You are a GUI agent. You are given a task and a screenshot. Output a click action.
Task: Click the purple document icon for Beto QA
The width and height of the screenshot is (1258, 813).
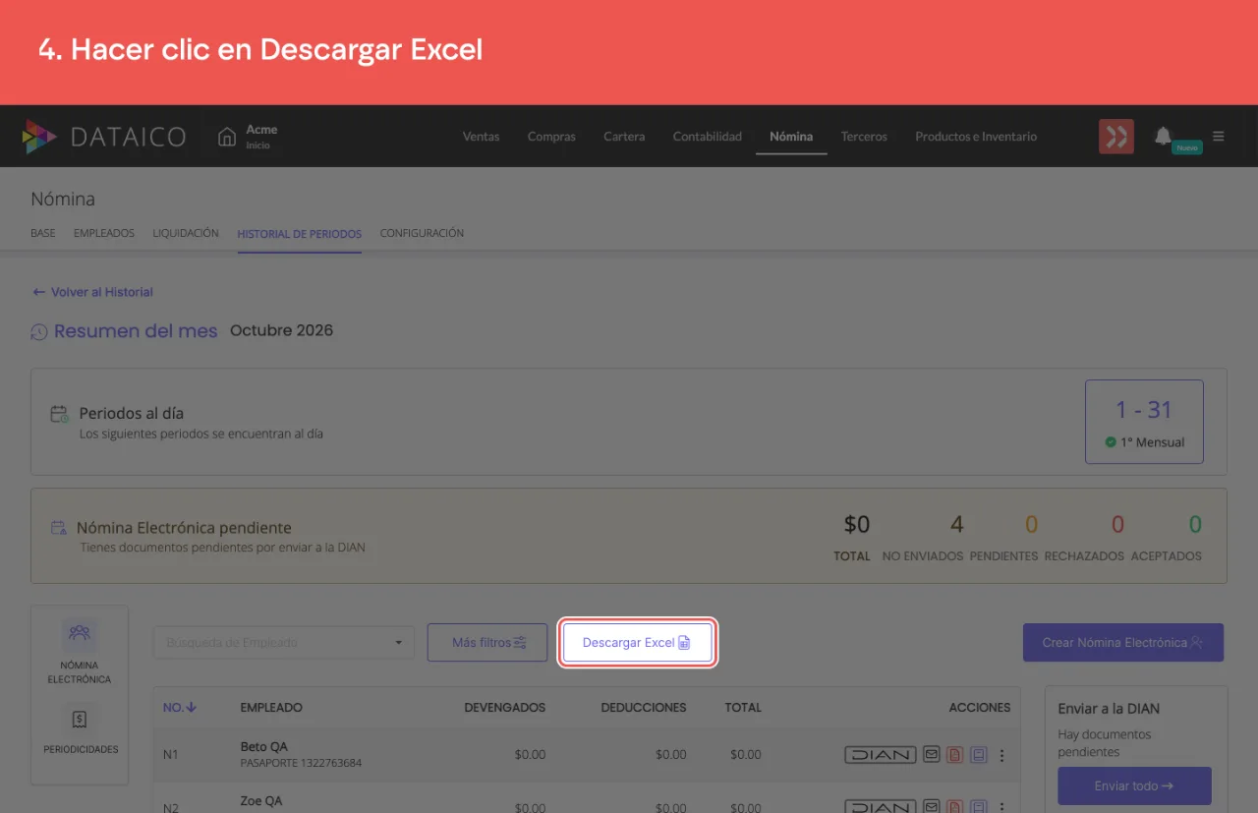(978, 755)
